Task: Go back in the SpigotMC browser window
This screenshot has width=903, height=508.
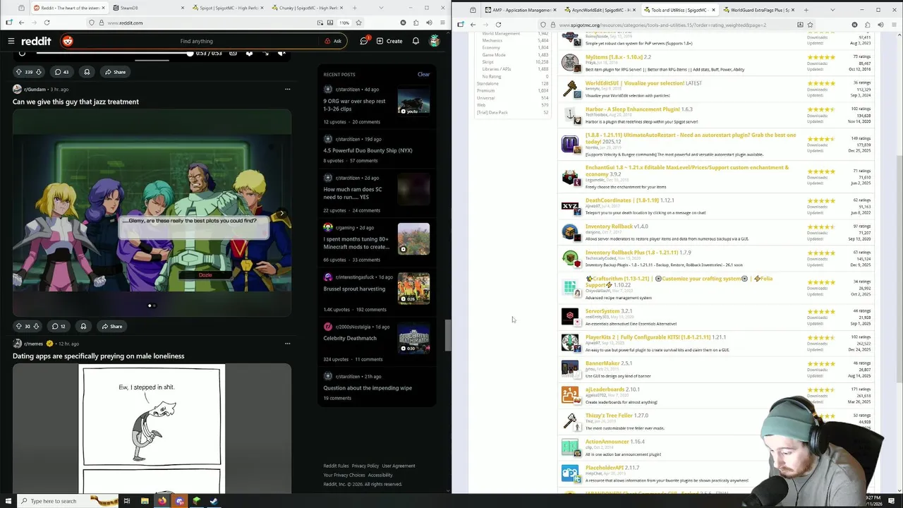Action: pyautogui.click(x=473, y=25)
